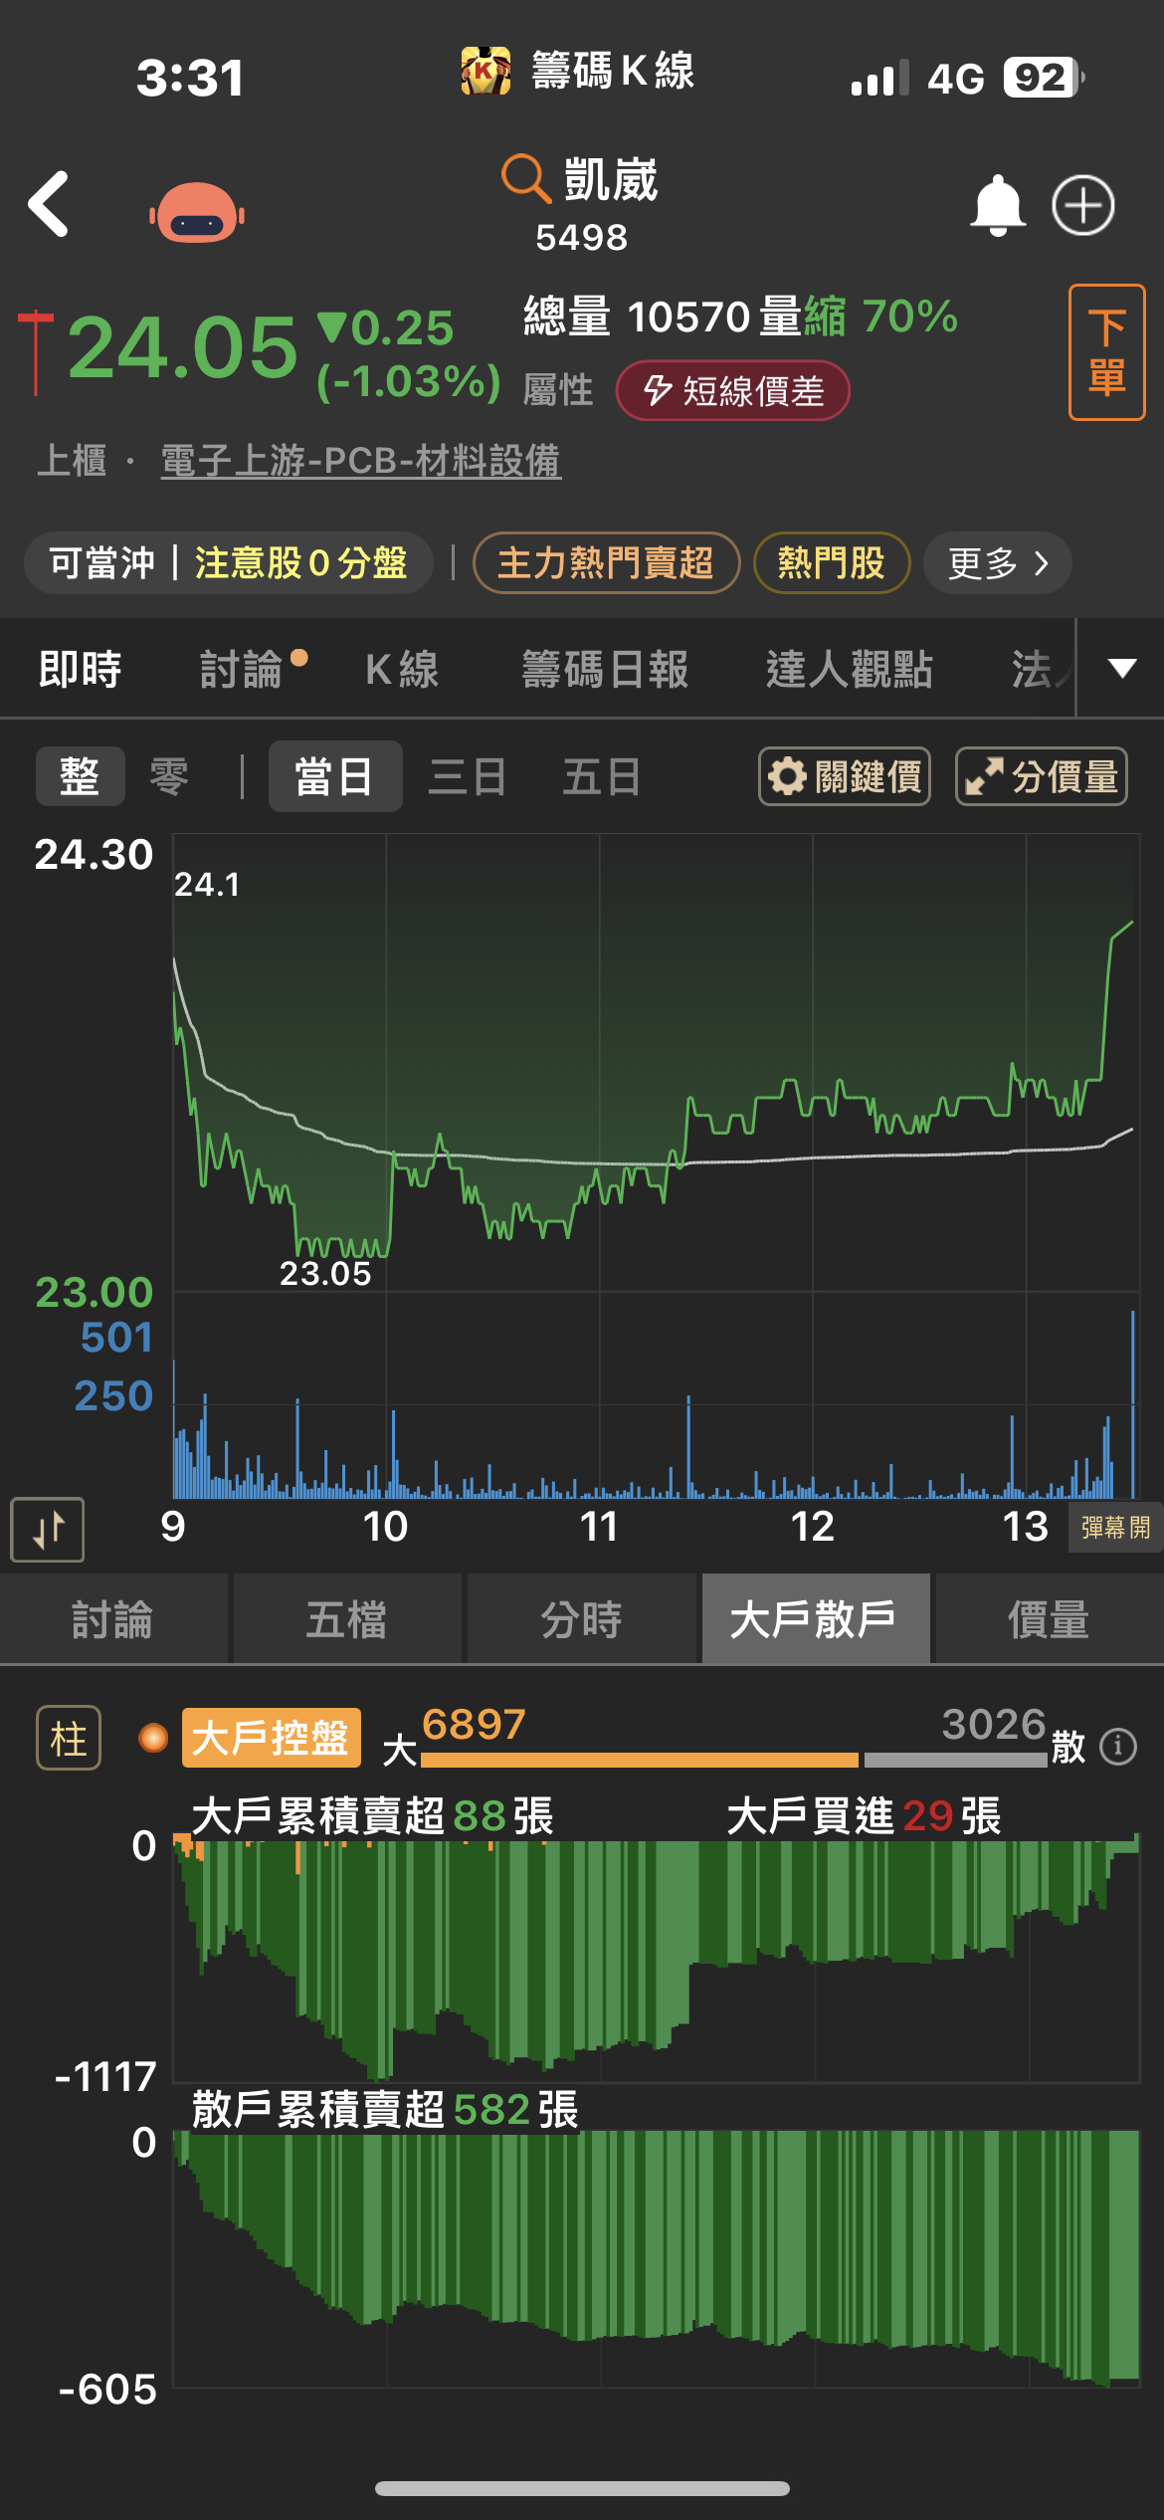
Task: Tap the 下單 order button
Action: tap(1106, 352)
